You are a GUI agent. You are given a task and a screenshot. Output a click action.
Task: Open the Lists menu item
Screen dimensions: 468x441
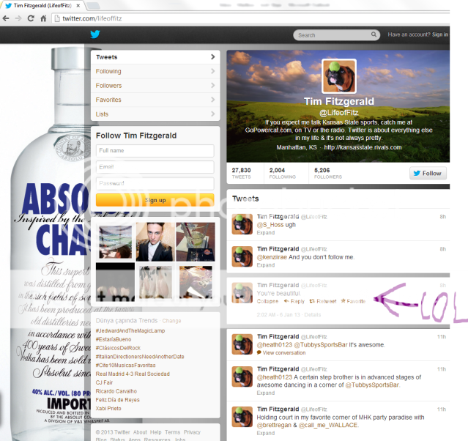[x=155, y=114]
